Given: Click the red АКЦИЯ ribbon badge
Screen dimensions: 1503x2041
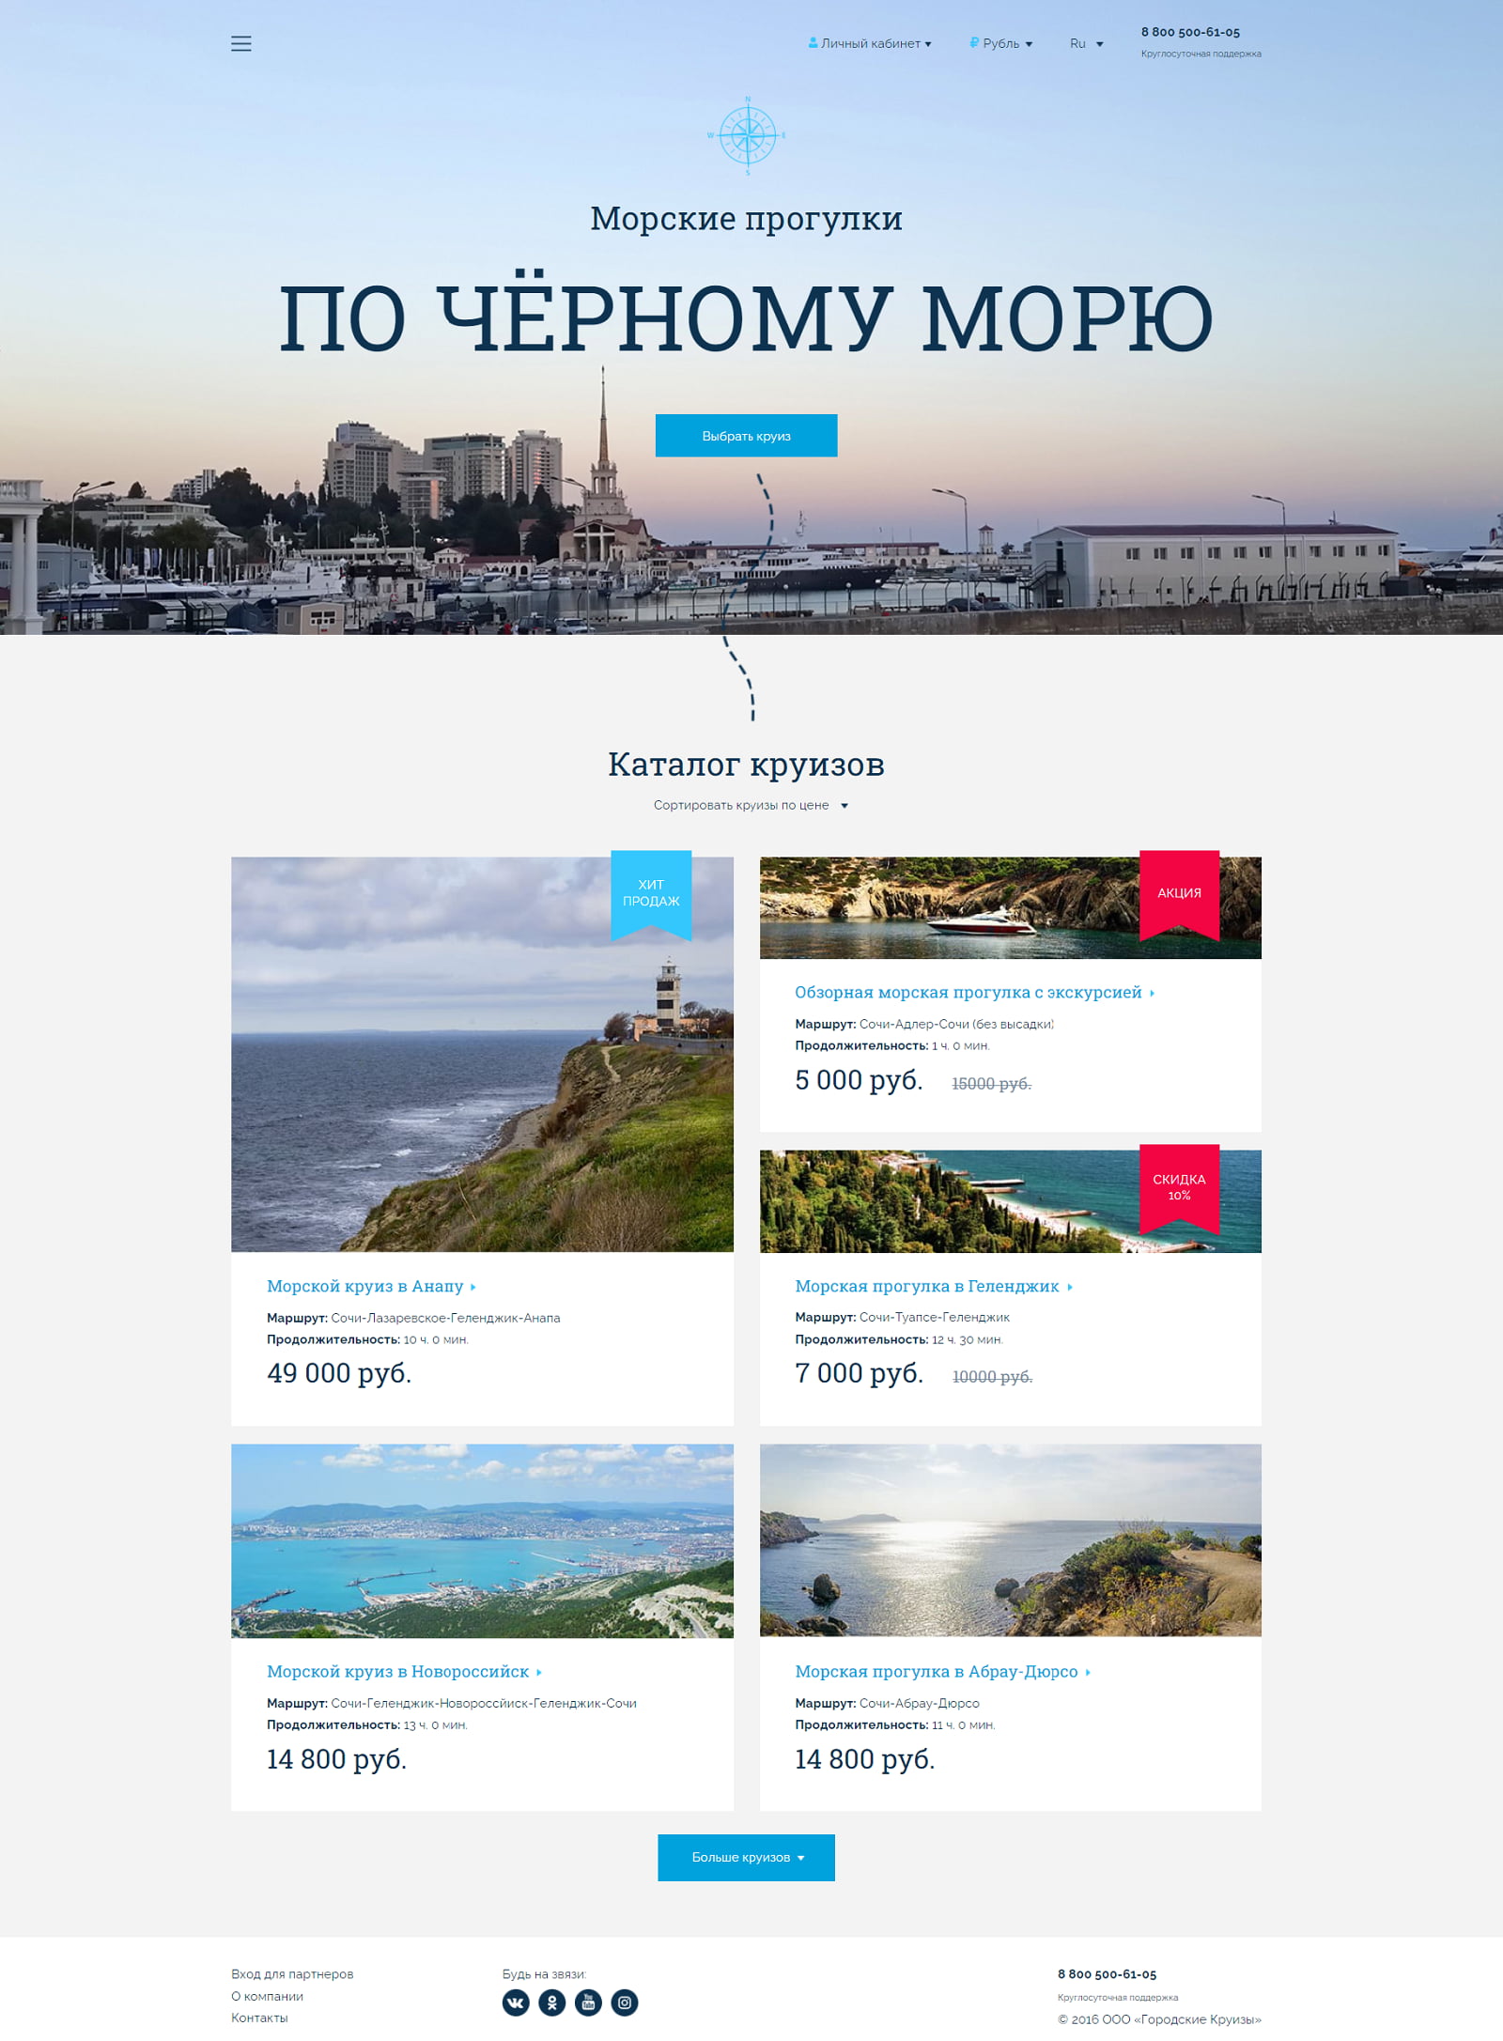Looking at the screenshot, I should [x=1179, y=895].
